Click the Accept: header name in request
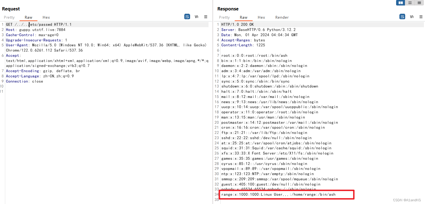 coord(13,56)
